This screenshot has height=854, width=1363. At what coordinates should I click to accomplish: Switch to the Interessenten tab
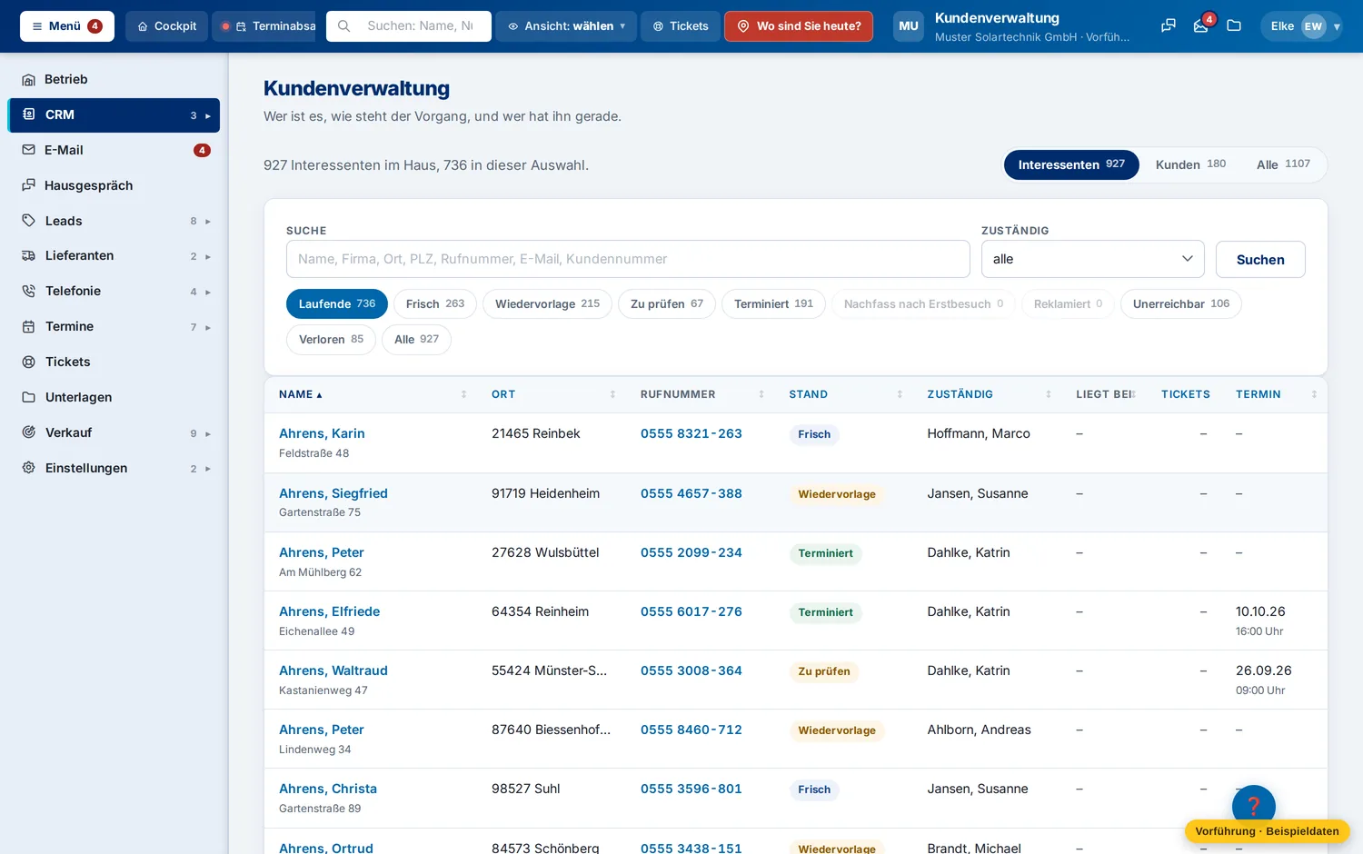pos(1071,164)
